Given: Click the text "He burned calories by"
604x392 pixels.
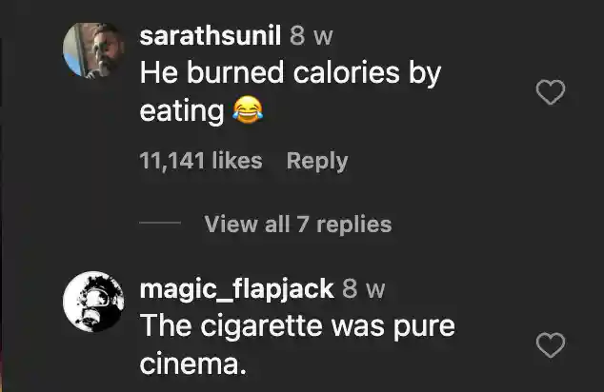Looking at the screenshot, I should (x=291, y=73).
